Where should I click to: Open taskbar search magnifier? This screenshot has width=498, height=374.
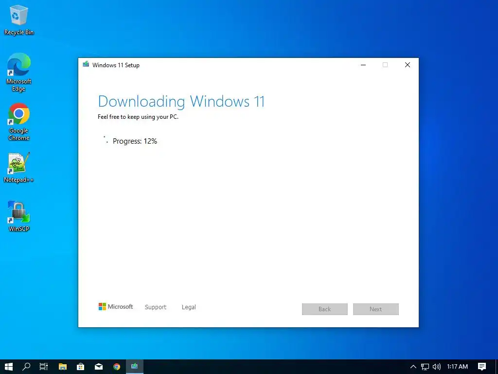tap(26, 367)
